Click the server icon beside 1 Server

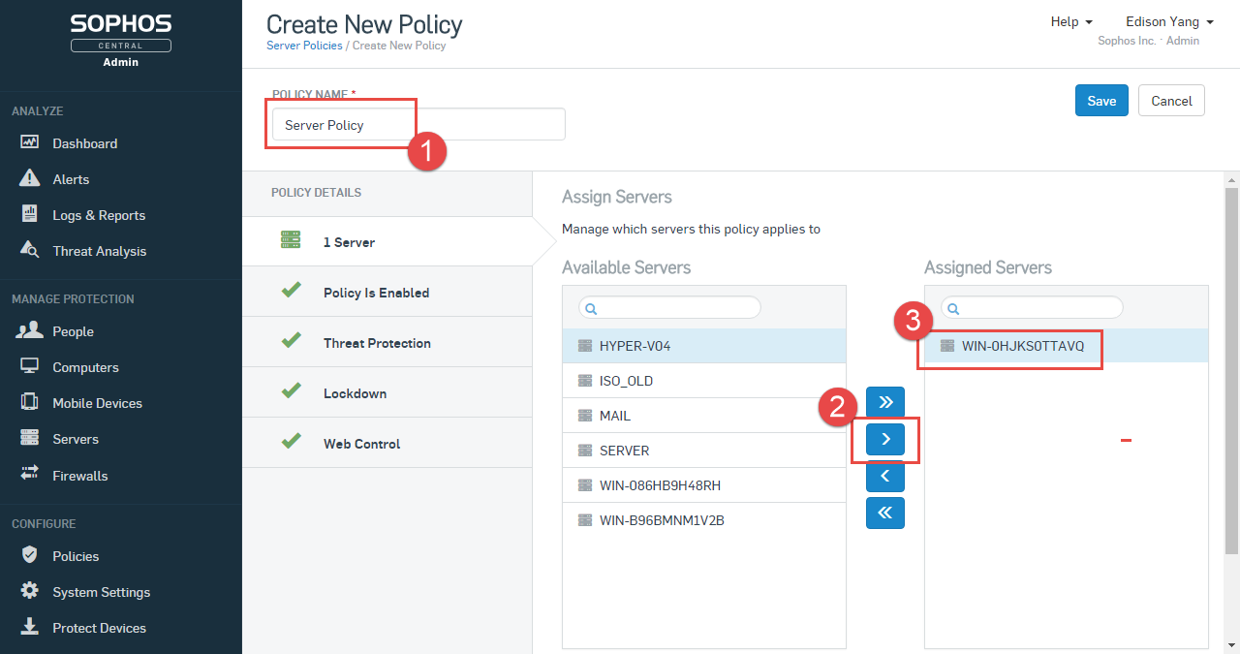click(x=291, y=239)
